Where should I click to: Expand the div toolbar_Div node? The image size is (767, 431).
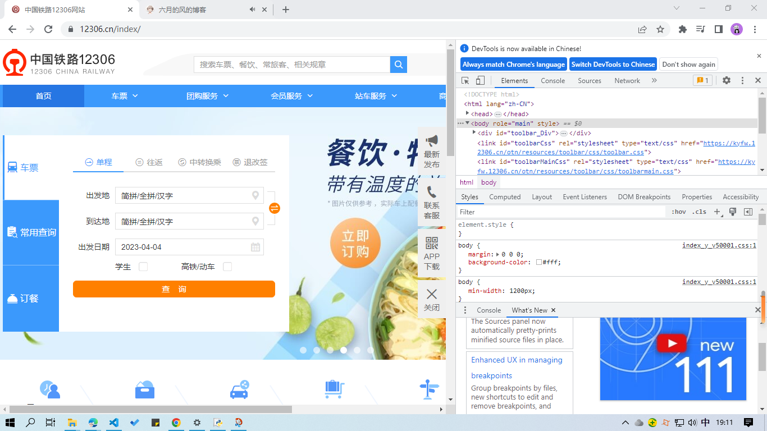(x=474, y=132)
